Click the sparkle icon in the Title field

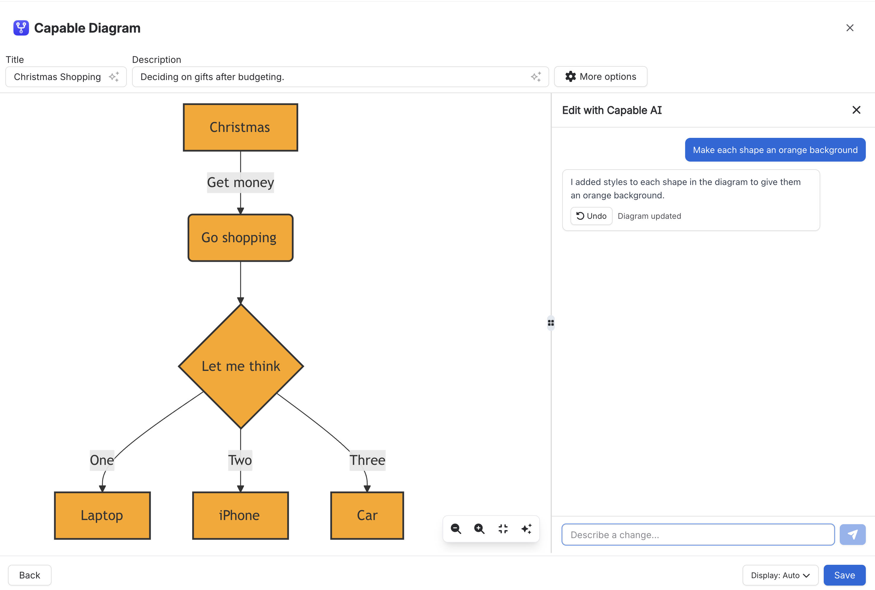(x=114, y=77)
